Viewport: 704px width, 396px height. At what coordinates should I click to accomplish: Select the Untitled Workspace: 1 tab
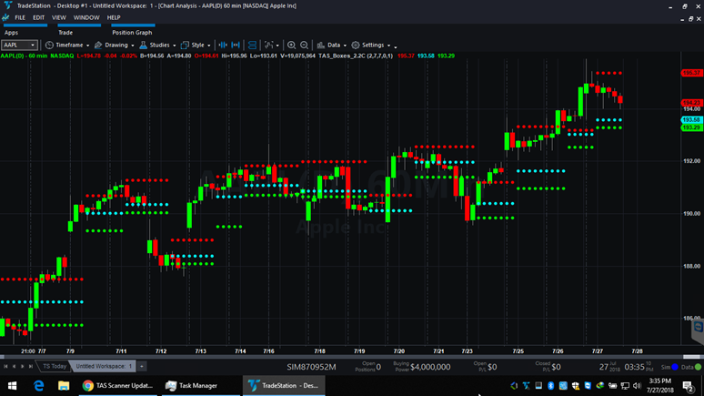pos(104,366)
